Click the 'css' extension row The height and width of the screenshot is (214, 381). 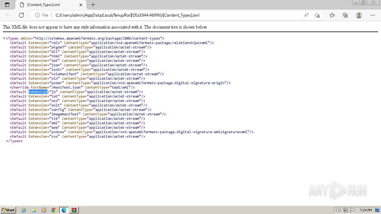point(78,136)
